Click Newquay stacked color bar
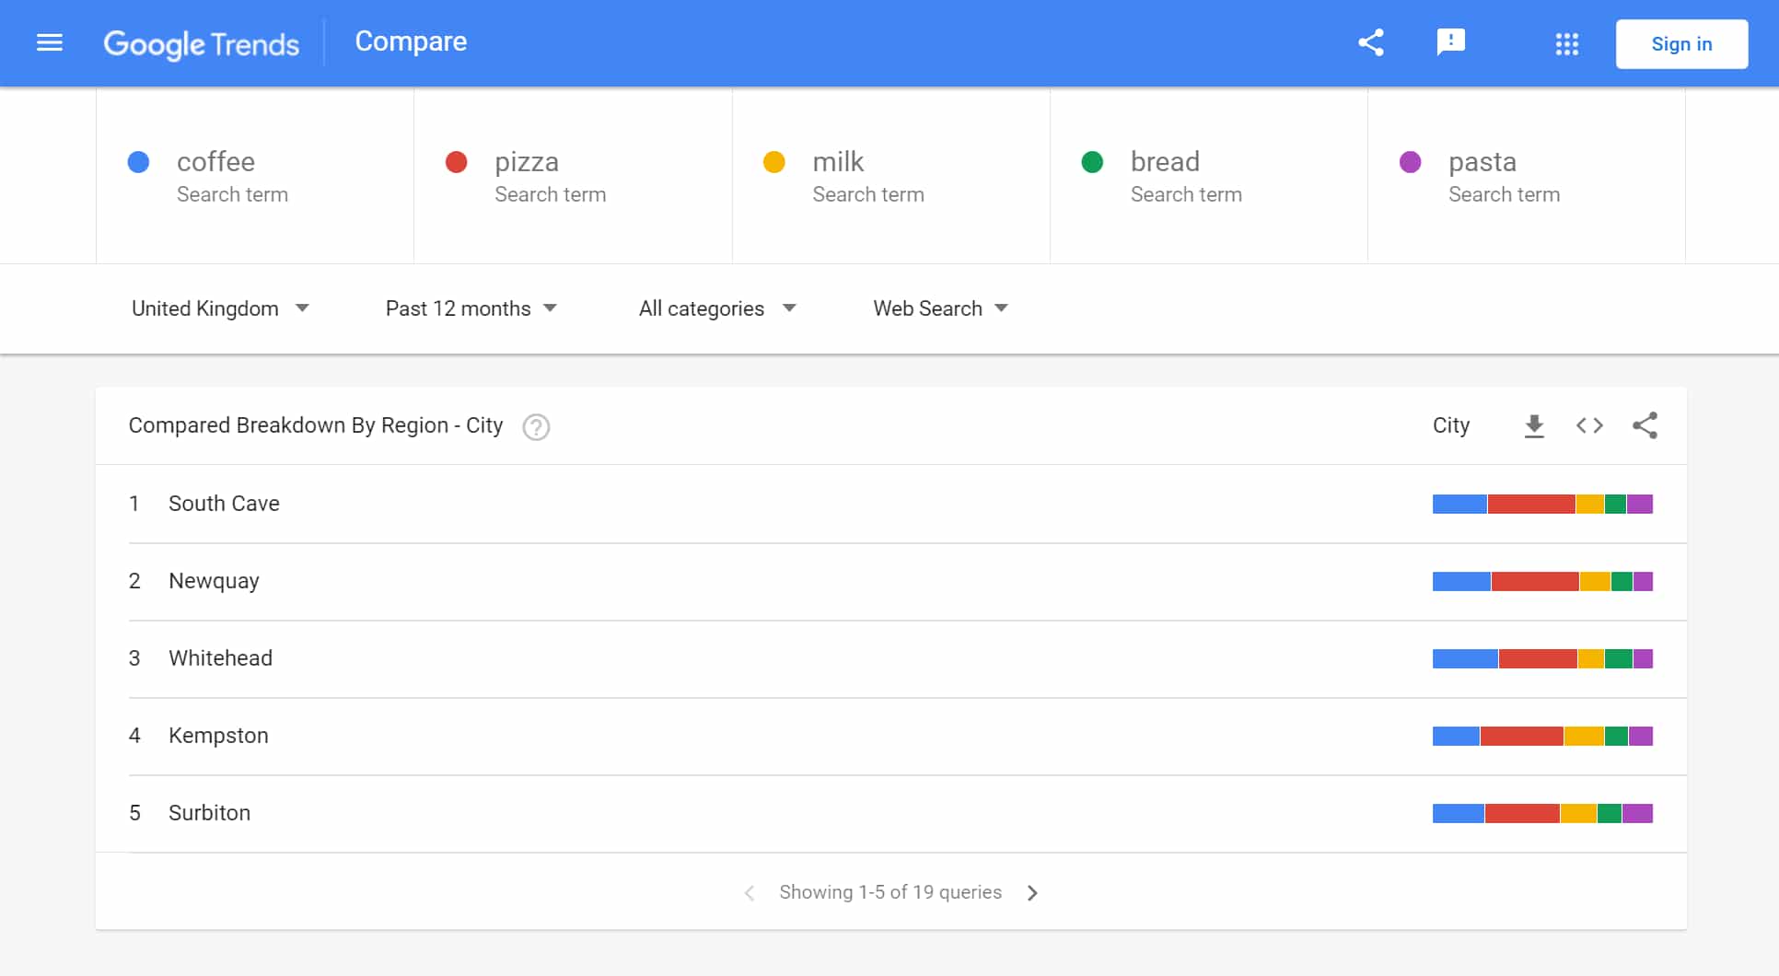The height and width of the screenshot is (976, 1779). click(x=1542, y=581)
